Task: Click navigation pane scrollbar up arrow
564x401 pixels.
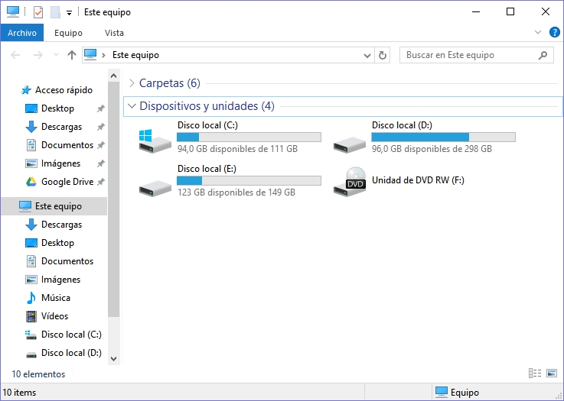Action: (114, 76)
